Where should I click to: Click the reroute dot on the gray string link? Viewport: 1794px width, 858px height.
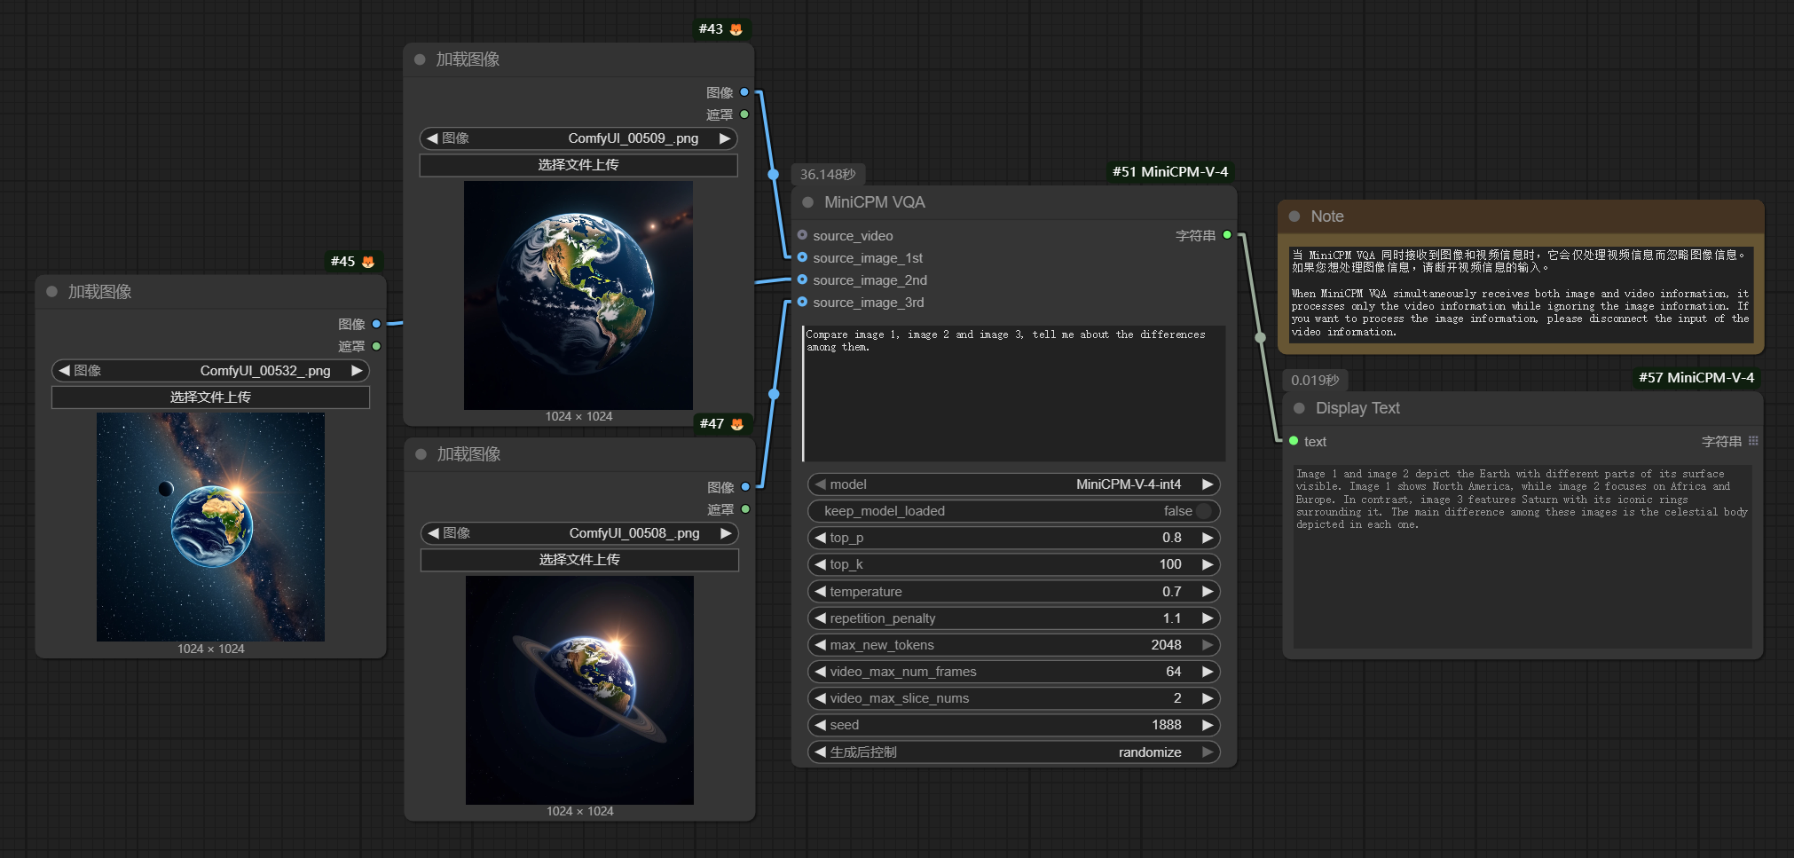pyautogui.click(x=1260, y=337)
